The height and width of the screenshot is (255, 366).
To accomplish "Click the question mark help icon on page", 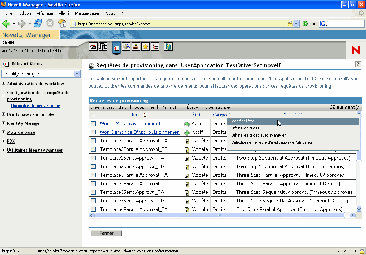I will point(358,64).
